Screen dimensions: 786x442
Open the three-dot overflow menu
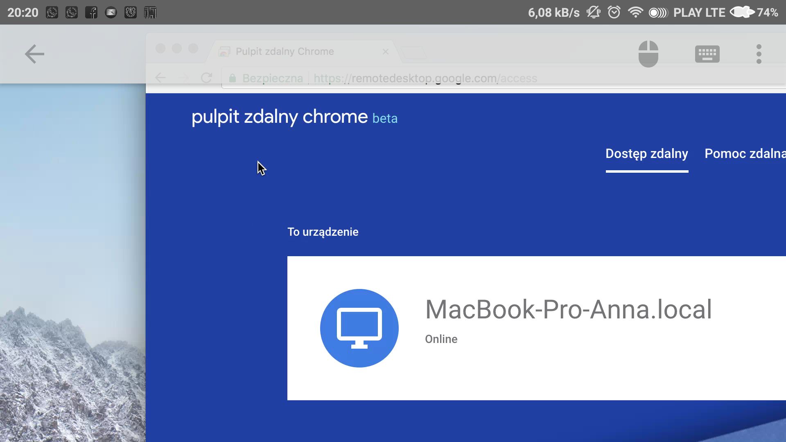tap(759, 54)
